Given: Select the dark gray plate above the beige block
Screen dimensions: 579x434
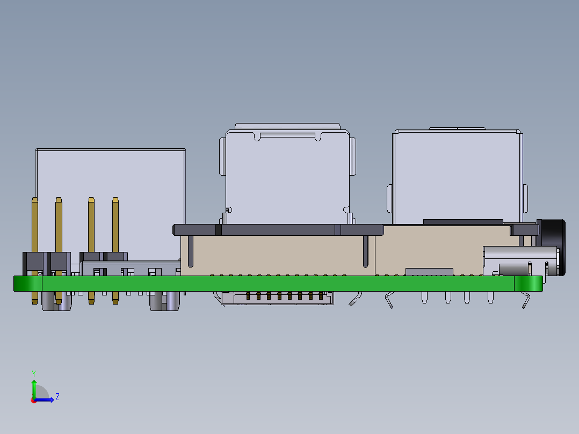Looking at the screenshot, I should pos(278,230).
